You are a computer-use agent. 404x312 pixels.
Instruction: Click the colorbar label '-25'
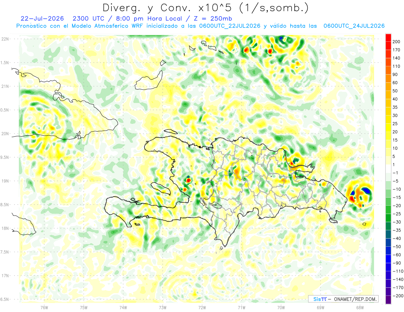coord(398,214)
